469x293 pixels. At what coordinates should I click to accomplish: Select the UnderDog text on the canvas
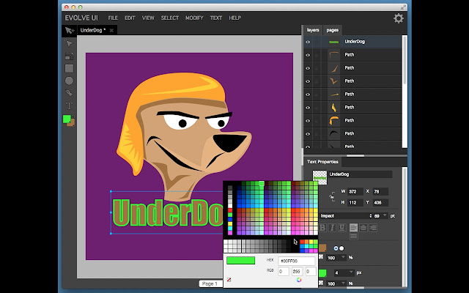(168, 212)
